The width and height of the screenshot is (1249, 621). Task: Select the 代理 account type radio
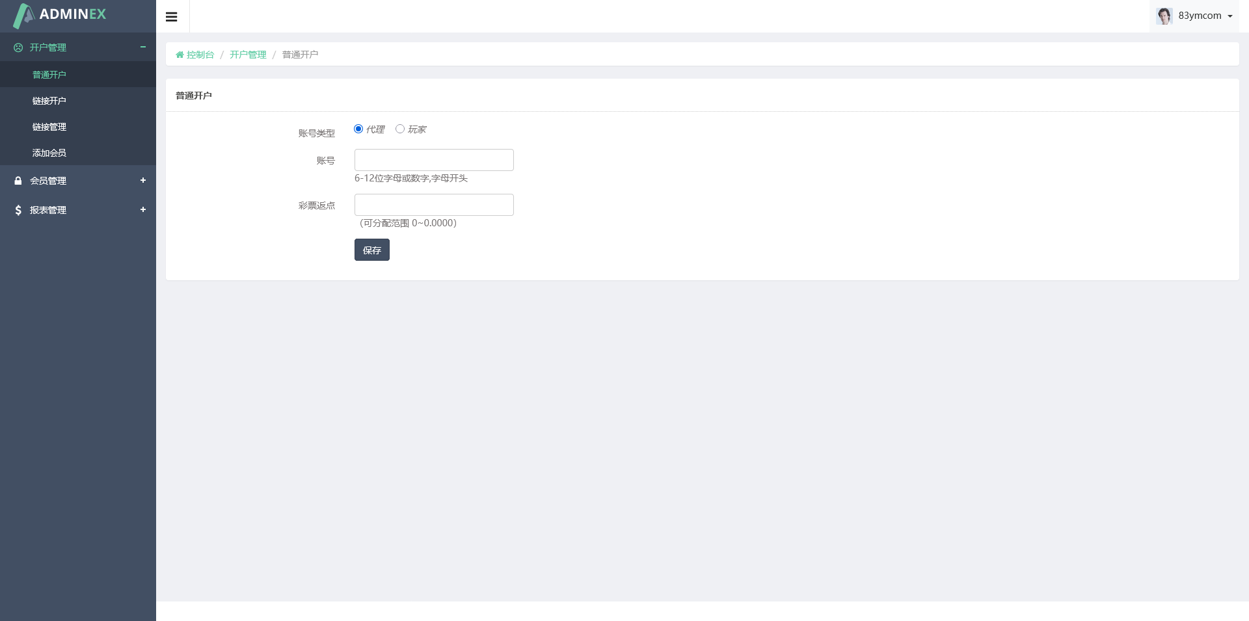click(358, 129)
